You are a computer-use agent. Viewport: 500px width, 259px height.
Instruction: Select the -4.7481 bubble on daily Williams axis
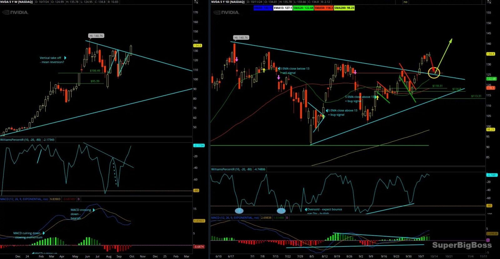pos(492,175)
